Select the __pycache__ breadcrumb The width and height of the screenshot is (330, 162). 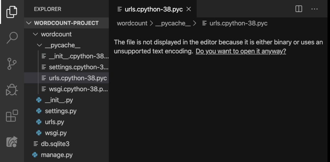coord(173,23)
